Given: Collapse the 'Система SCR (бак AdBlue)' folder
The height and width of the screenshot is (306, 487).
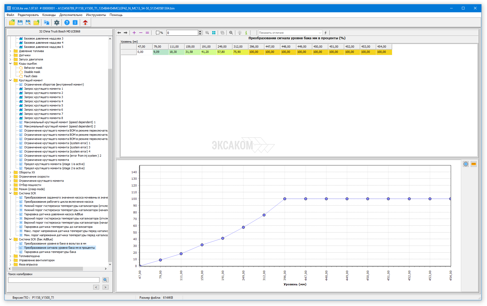Looking at the screenshot, I should tap(10, 239).
